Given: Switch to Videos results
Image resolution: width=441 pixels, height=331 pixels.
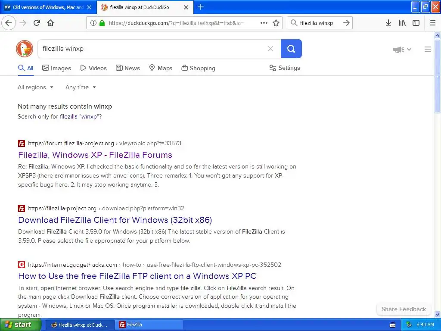Looking at the screenshot, I should 93,68.
